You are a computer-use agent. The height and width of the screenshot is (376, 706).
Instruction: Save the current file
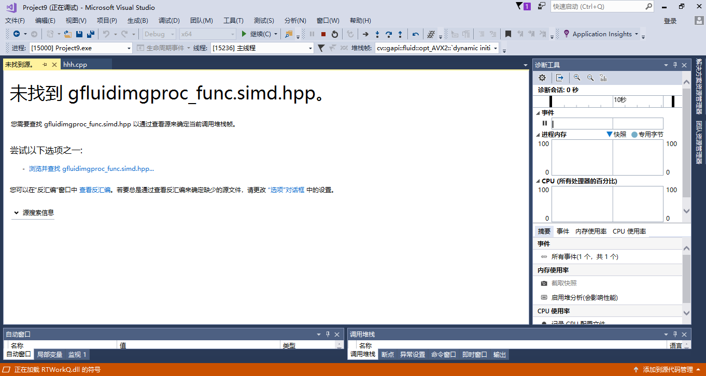tap(79, 34)
